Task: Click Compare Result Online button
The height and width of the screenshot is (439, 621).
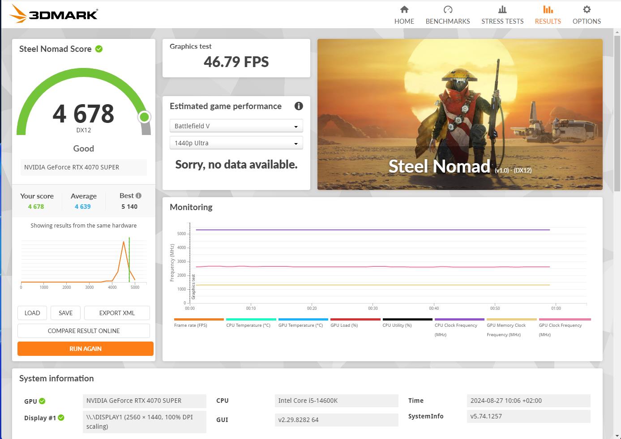Action: [x=84, y=331]
